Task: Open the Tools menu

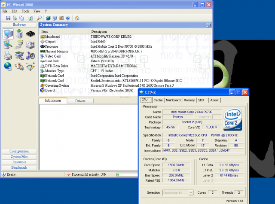Action: pyautogui.click(x=25, y=11)
